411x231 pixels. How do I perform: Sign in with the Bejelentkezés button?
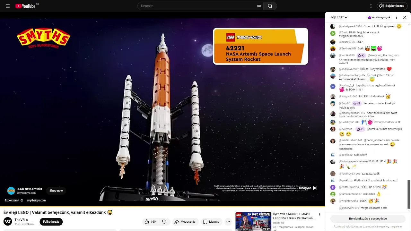[392, 6]
